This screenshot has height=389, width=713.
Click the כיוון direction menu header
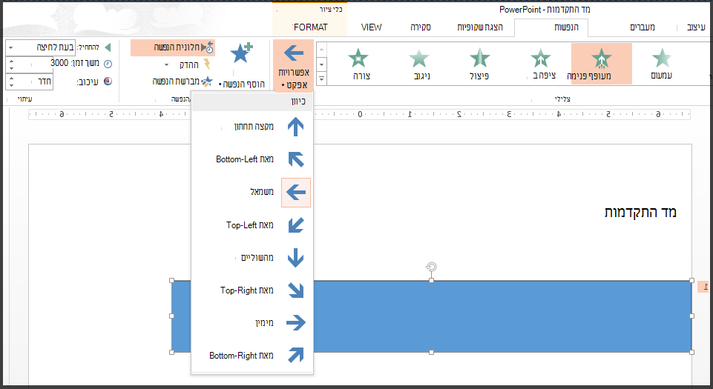click(x=252, y=102)
